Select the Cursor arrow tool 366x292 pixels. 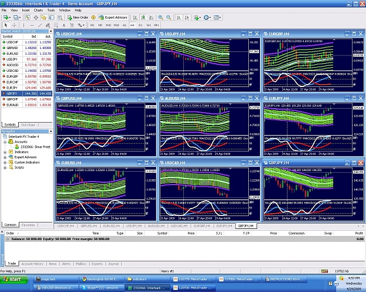(x=6, y=25)
